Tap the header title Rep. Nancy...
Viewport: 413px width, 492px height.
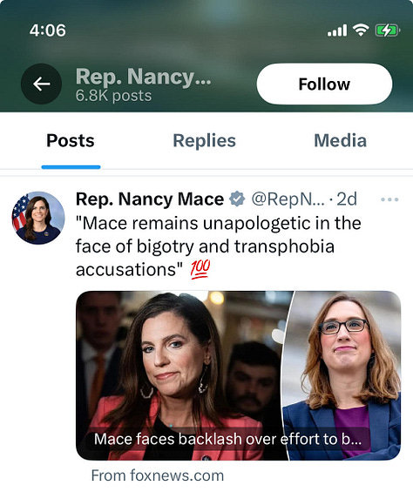click(x=144, y=77)
